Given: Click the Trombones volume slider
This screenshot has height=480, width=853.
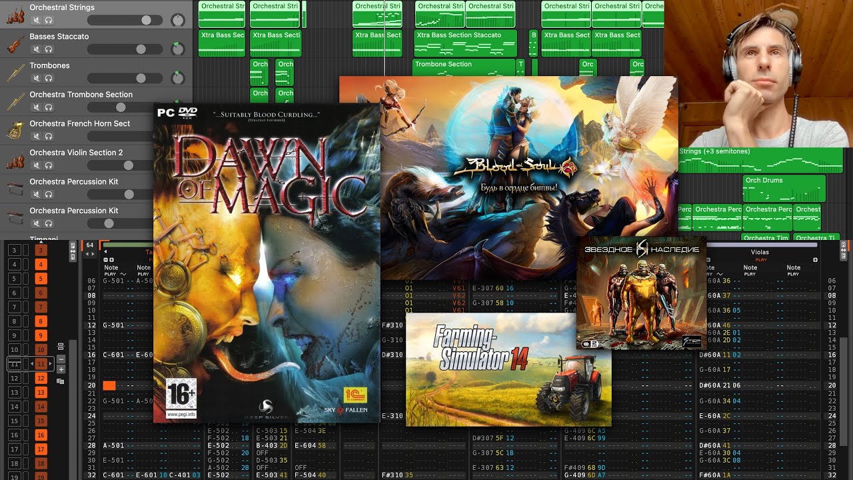Looking at the screenshot, I should pyautogui.click(x=125, y=79).
